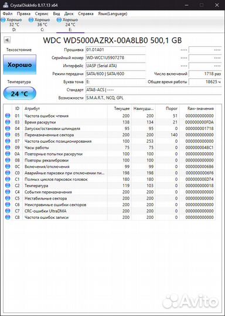The width and height of the screenshot is (225, 316).
Task: Click status icon for Частота ошибок чтения
Action: [x=8, y=116]
